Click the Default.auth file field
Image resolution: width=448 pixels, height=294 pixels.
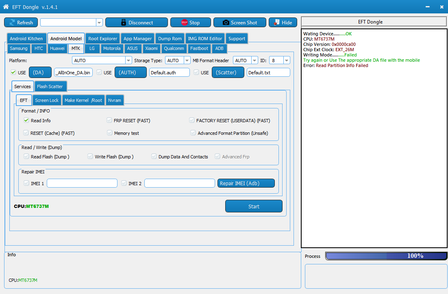(170, 73)
